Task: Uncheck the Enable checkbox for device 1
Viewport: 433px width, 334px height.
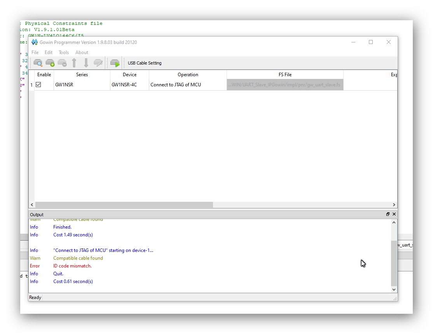Action: pos(38,84)
